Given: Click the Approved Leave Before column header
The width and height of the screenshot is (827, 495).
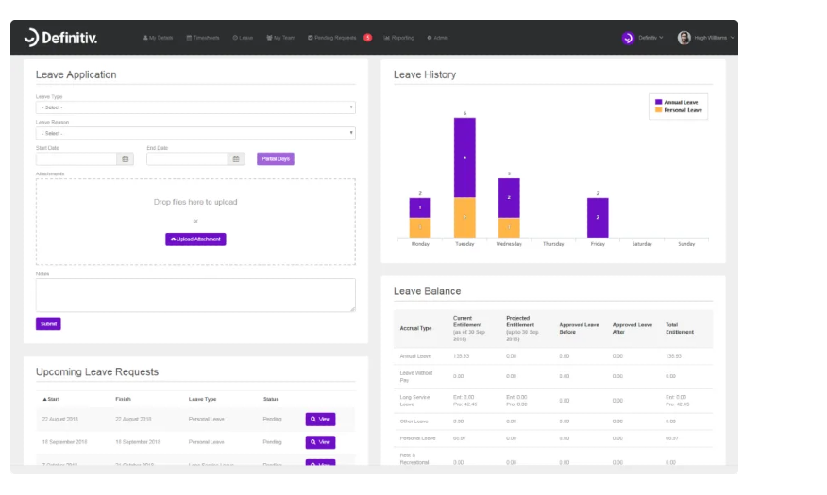Looking at the screenshot, I should [x=579, y=329].
